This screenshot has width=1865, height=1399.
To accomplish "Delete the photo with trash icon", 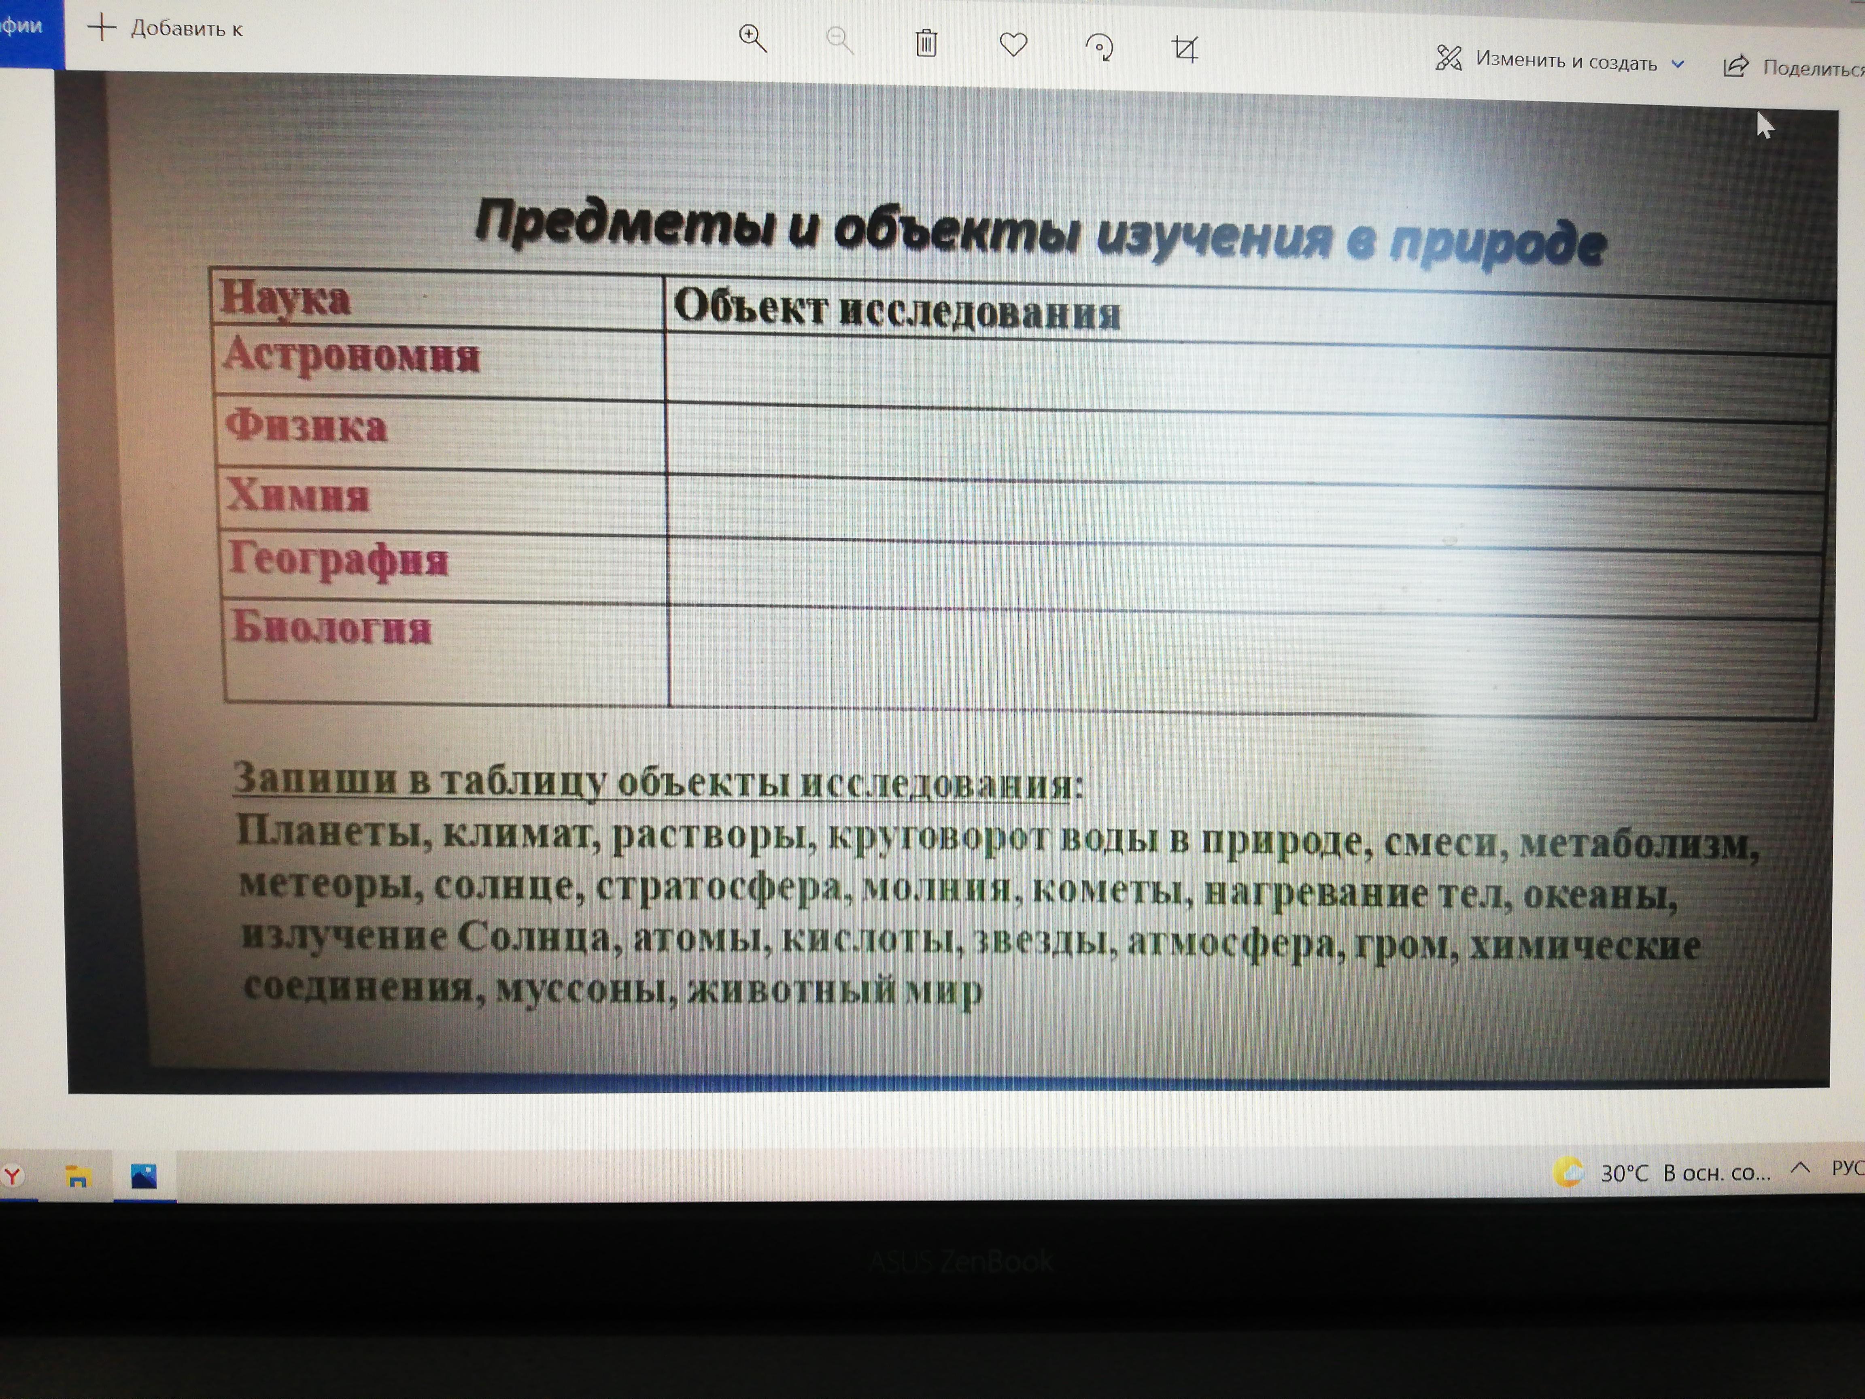I will [x=926, y=42].
